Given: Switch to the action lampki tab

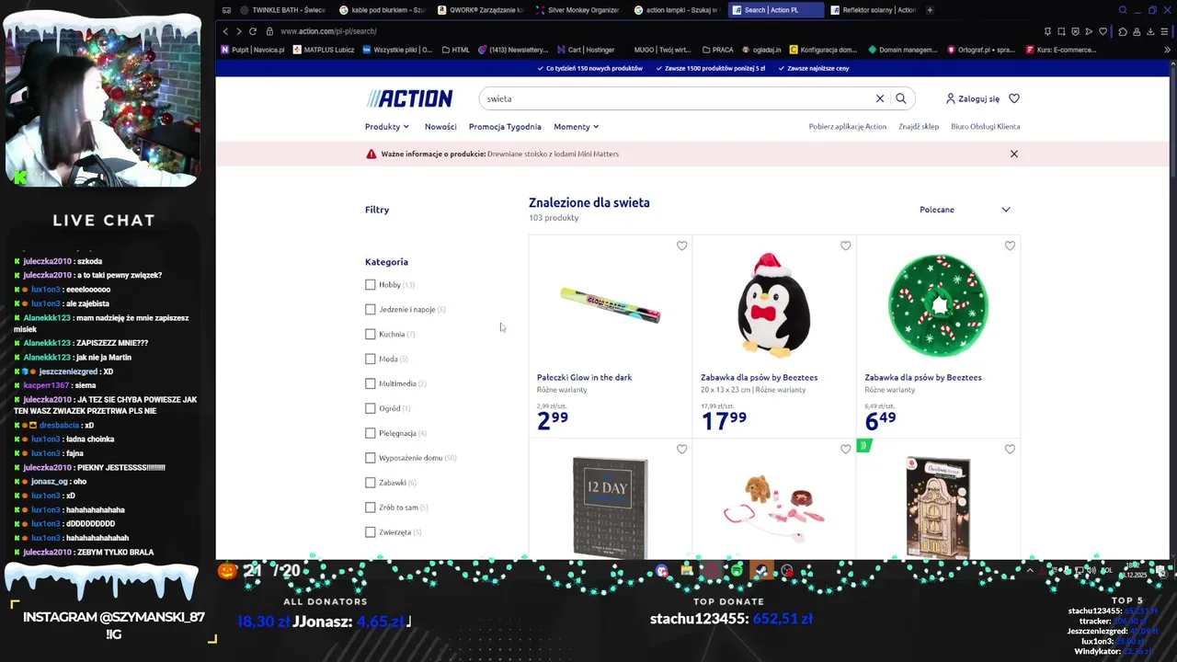Looking at the screenshot, I should [678, 10].
